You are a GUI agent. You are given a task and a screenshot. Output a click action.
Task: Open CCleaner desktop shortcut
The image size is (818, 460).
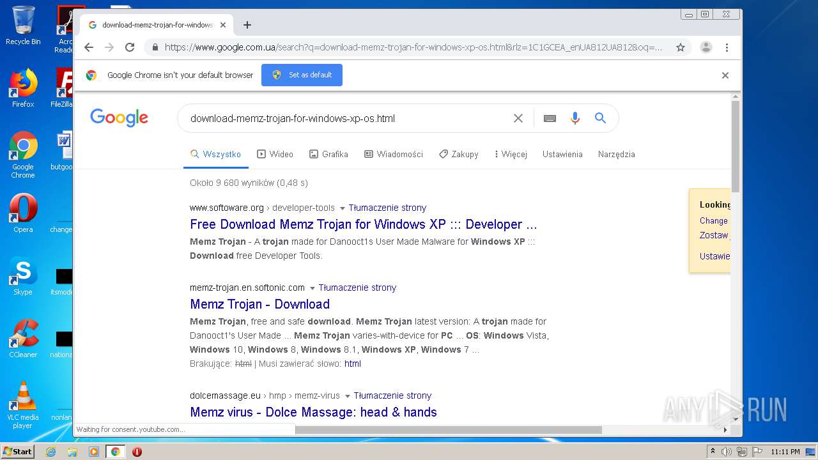click(23, 339)
